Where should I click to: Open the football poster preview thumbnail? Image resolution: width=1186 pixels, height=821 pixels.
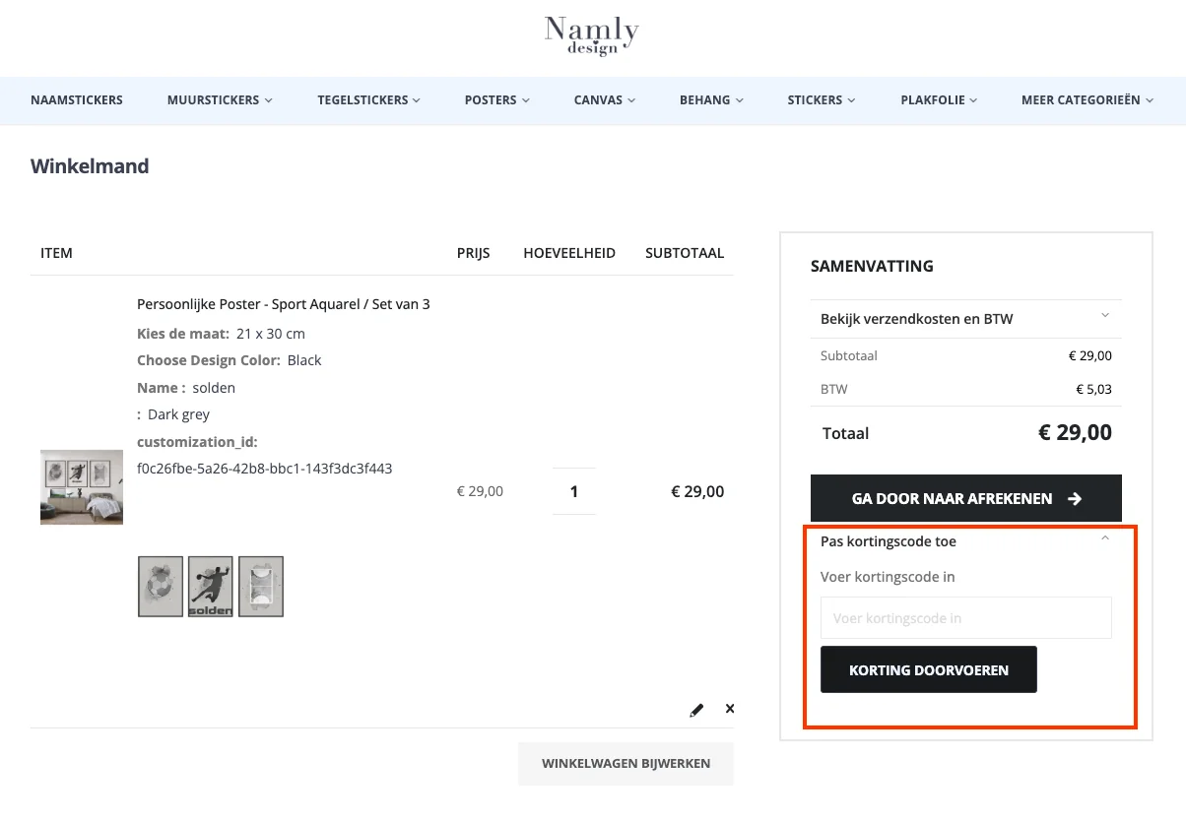160,587
